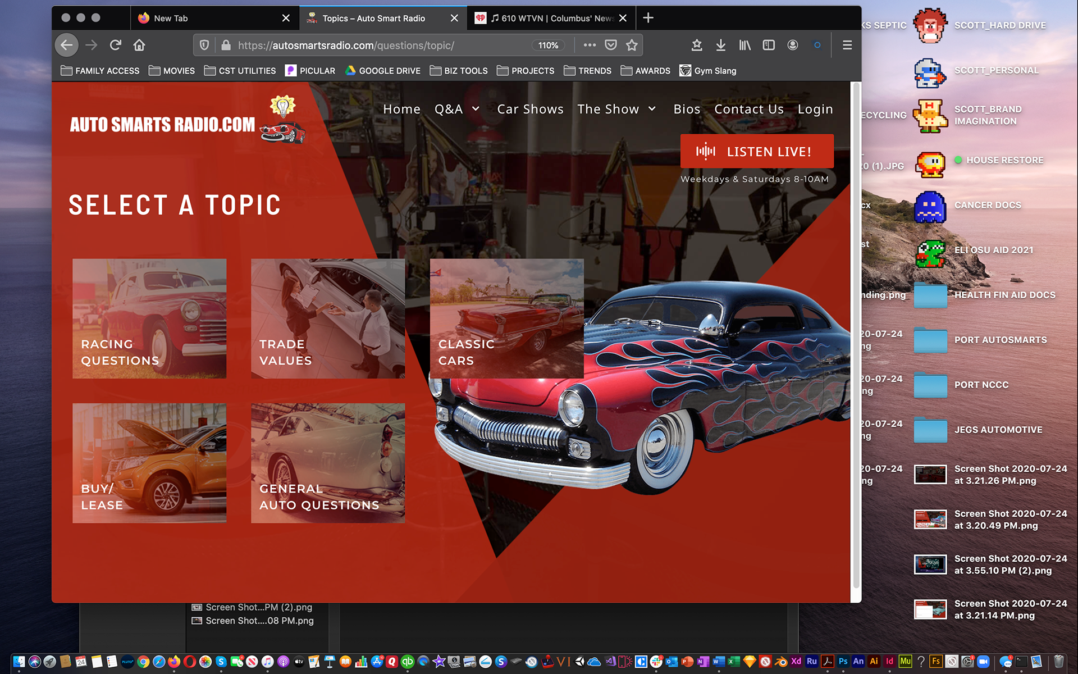This screenshot has width=1078, height=674.
Task: Open Bios page
Action: pyautogui.click(x=687, y=109)
